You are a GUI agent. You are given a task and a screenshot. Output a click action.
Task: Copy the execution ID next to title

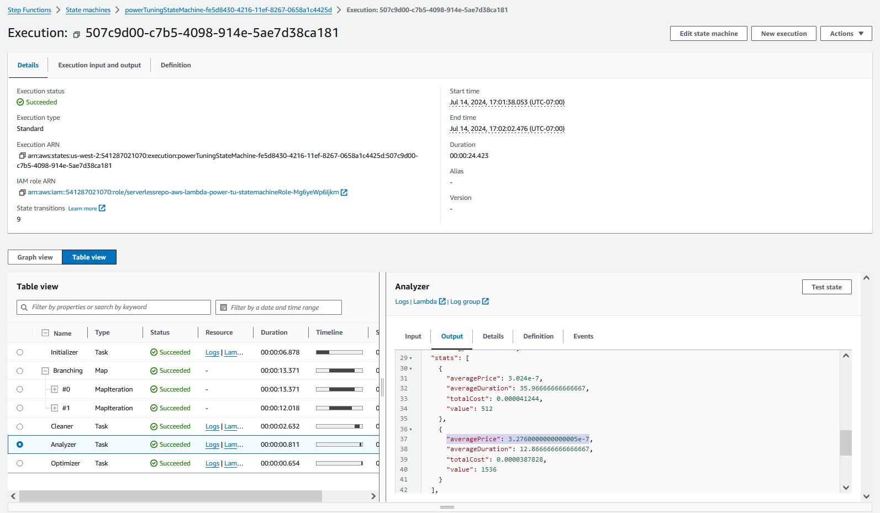coord(77,34)
